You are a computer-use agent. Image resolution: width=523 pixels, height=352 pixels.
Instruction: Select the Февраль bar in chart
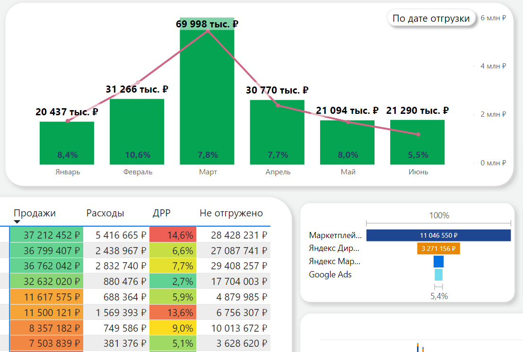click(x=137, y=131)
